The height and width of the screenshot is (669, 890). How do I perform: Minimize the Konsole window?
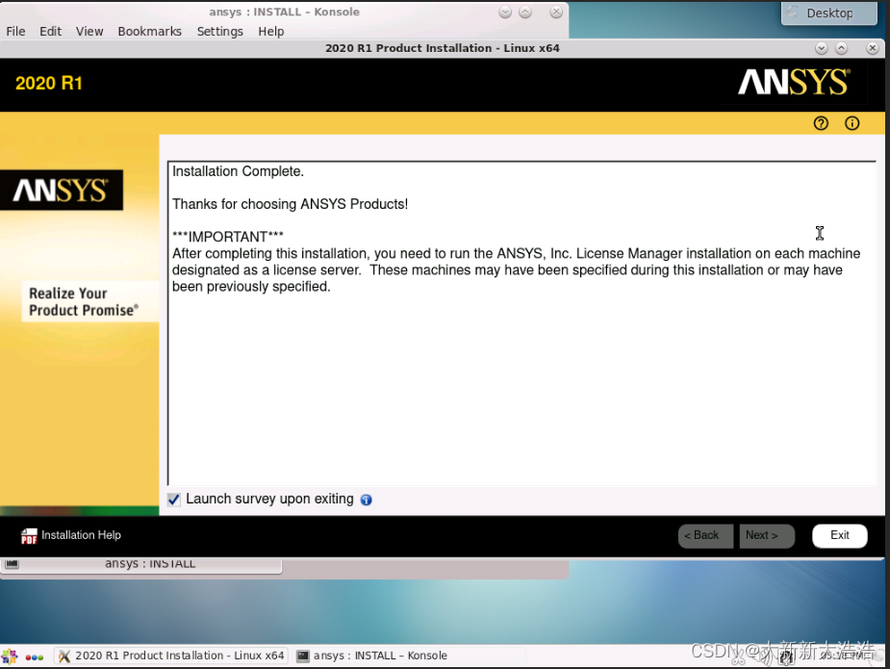(505, 13)
